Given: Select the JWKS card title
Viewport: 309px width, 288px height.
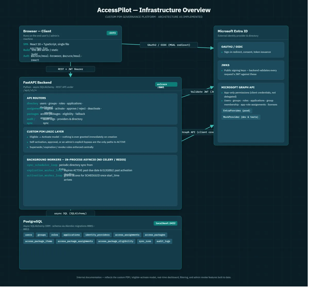Looking at the screenshot, I should [225, 65].
